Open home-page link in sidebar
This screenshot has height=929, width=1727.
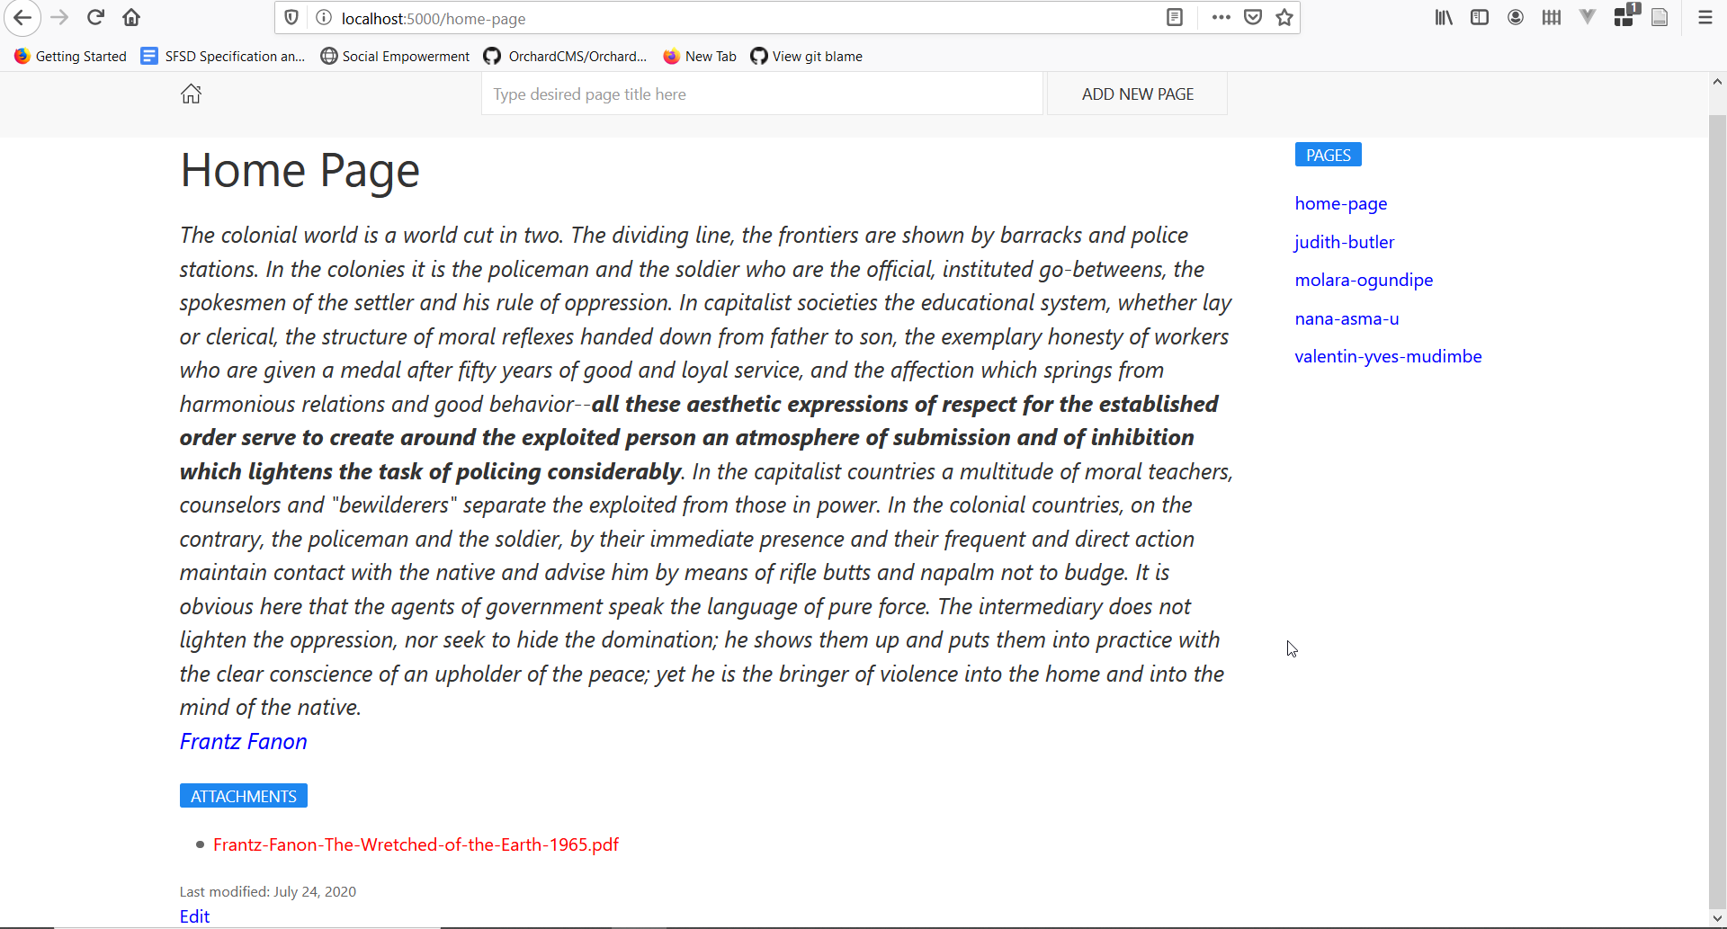coord(1340,203)
